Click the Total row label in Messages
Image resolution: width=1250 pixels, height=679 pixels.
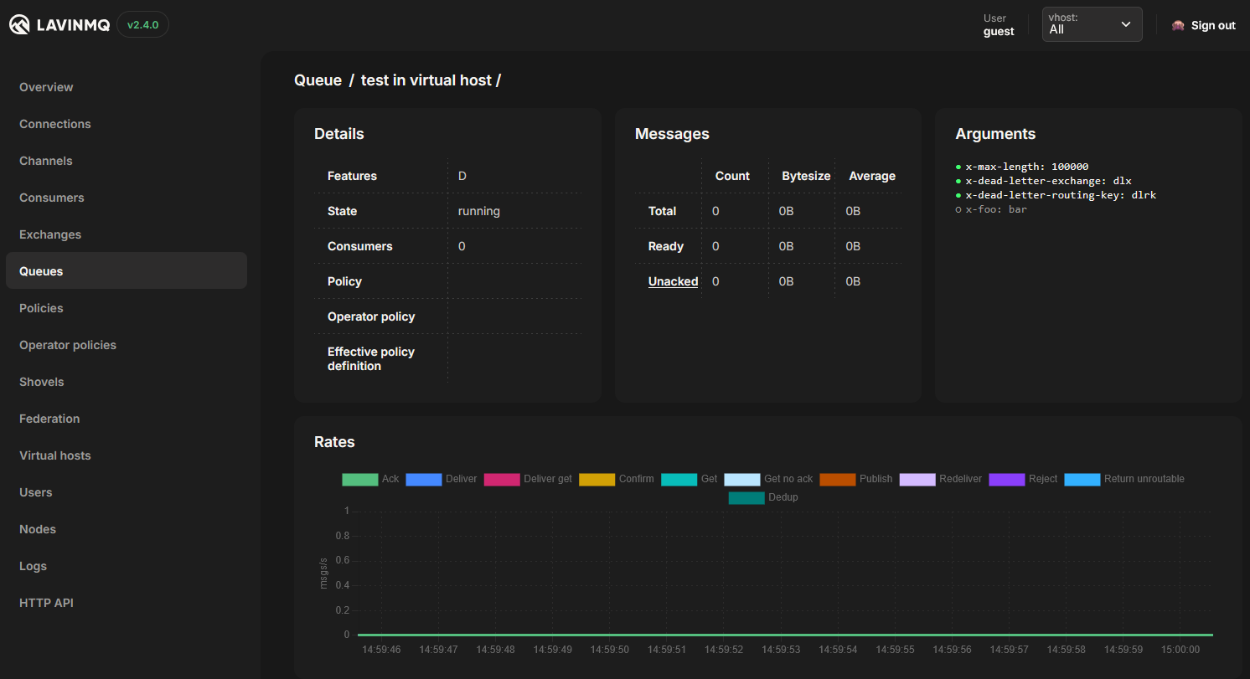click(x=662, y=211)
